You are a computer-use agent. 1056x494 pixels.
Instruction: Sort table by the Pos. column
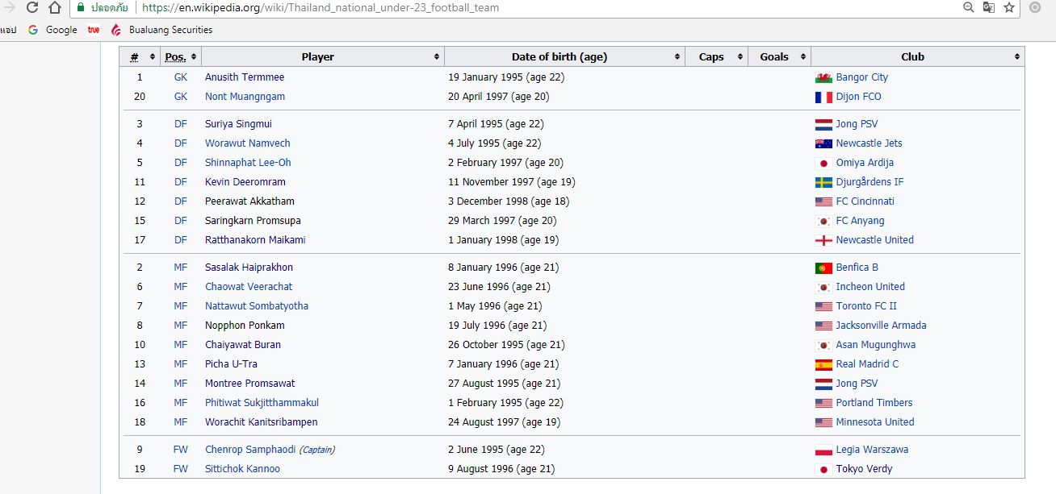(181, 56)
